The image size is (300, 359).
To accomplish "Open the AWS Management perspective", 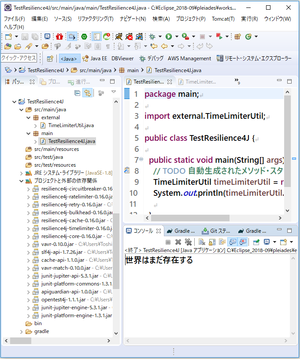I will click(x=189, y=59).
